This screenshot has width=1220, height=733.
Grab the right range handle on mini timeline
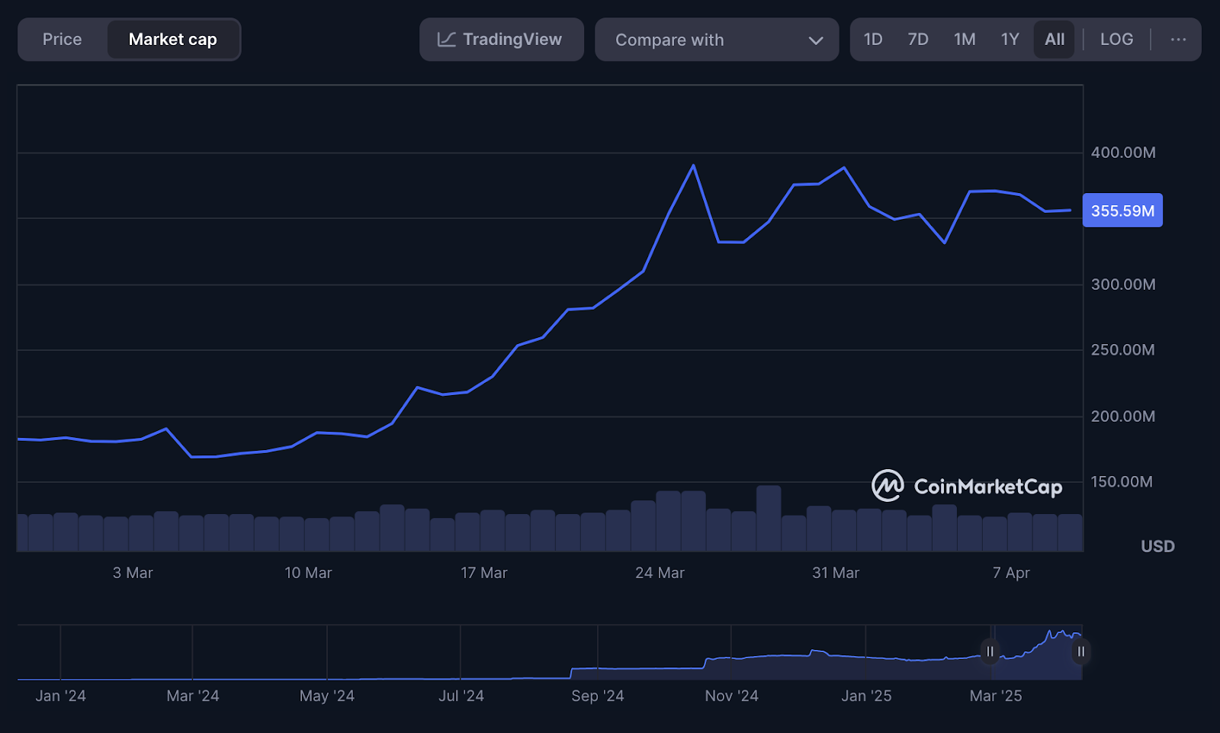1080,651
